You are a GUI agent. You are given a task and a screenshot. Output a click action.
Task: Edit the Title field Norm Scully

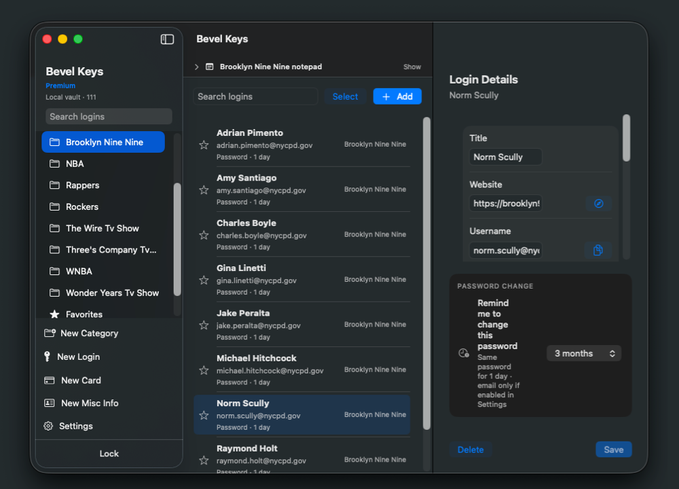coord(505,157)
